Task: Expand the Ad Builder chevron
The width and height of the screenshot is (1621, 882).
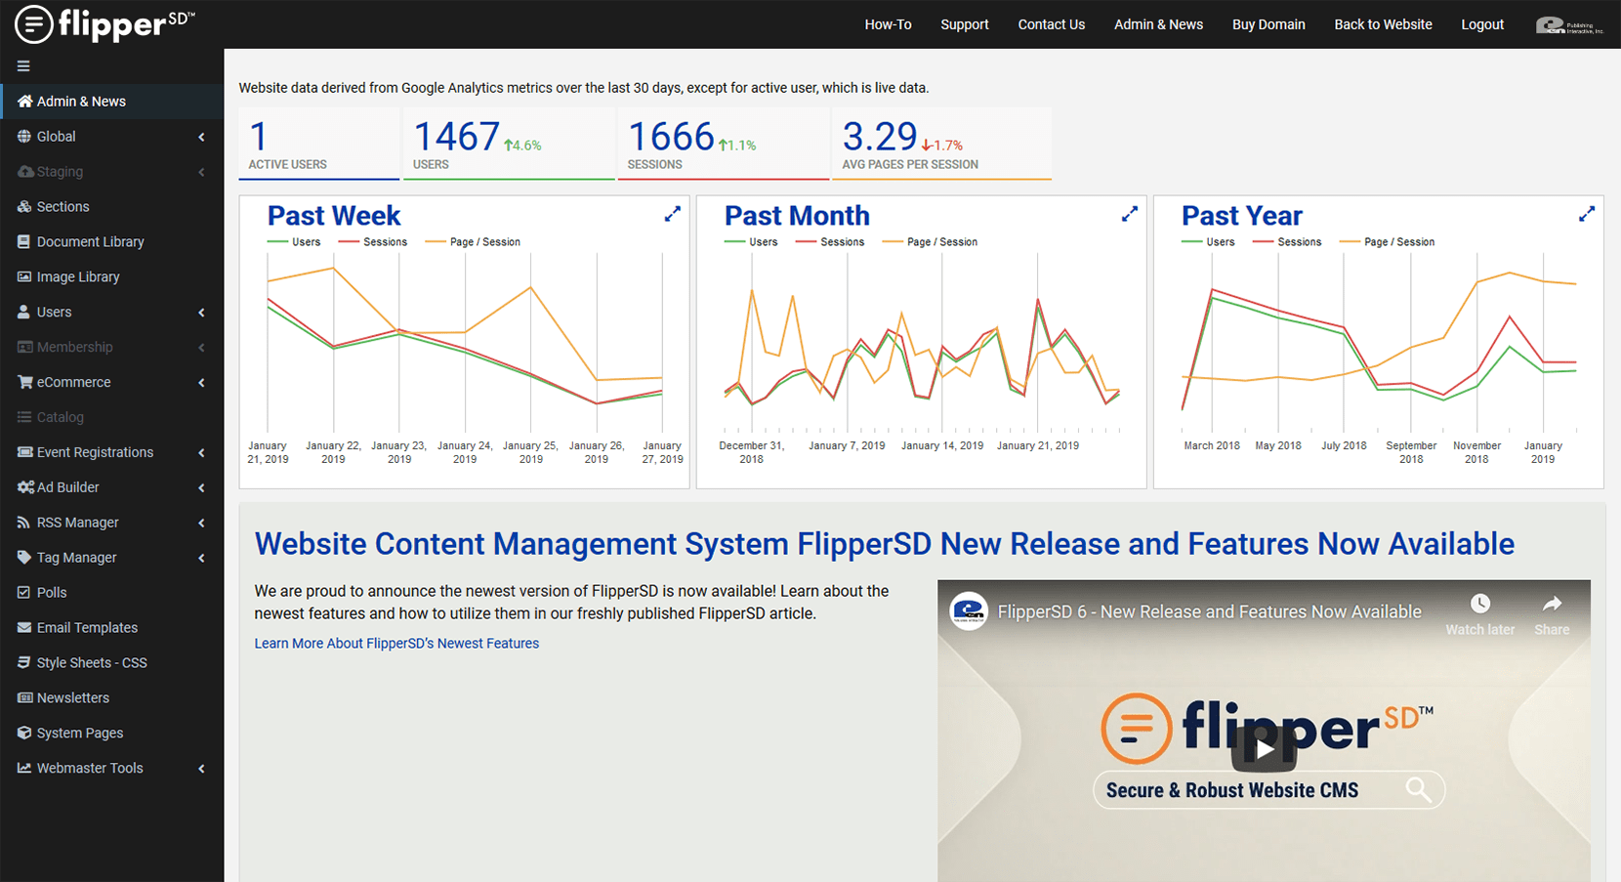Action: 202,488
